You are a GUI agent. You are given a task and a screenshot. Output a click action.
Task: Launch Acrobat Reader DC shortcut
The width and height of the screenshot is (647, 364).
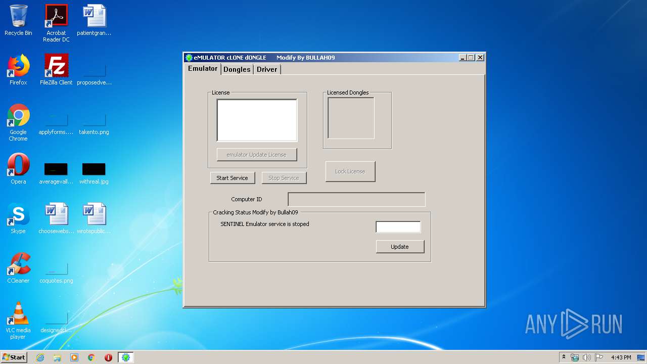pos(56,23)
